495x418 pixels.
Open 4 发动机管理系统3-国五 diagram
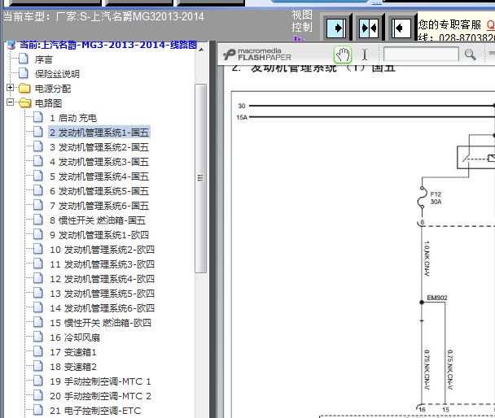coord(99,162)
